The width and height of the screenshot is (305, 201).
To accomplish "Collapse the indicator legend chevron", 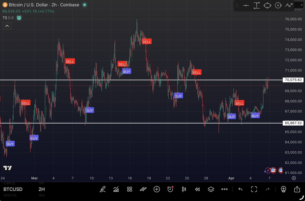I will pos(7,26).
